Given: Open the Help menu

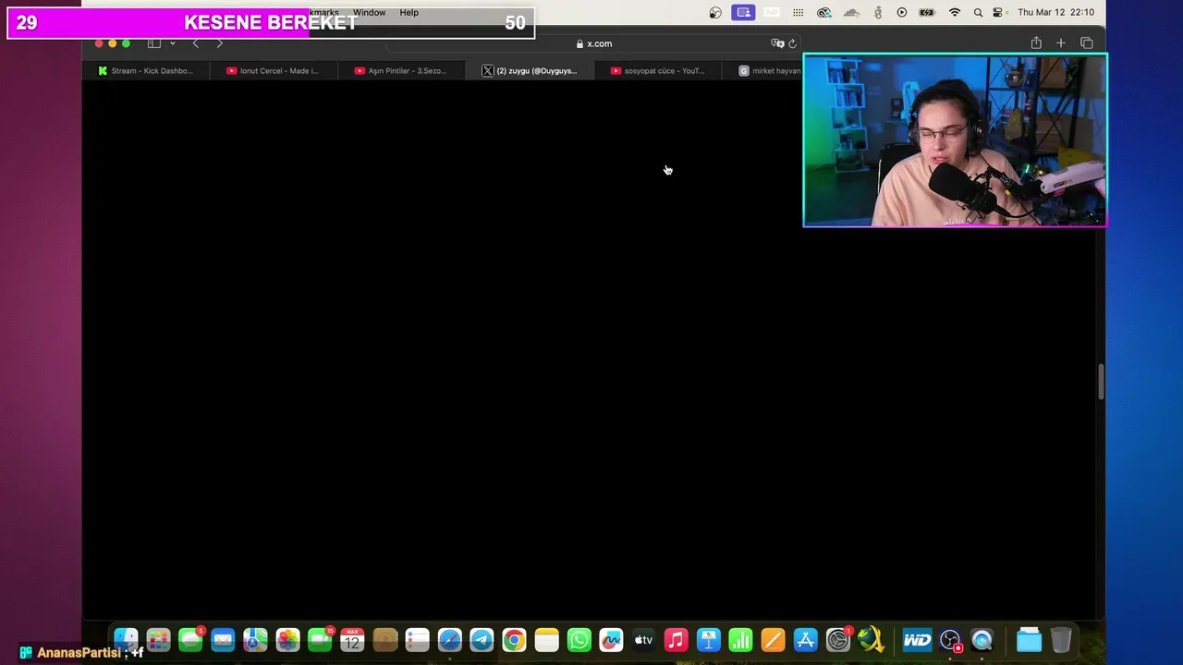Looking at the screenshot, I should point(409,13).
